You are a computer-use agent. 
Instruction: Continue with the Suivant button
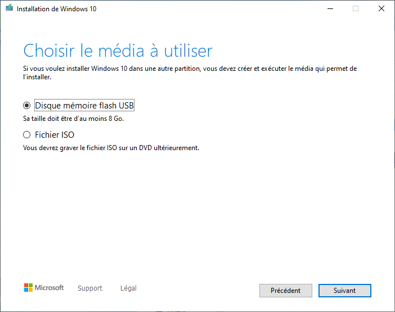coord(344,291)
